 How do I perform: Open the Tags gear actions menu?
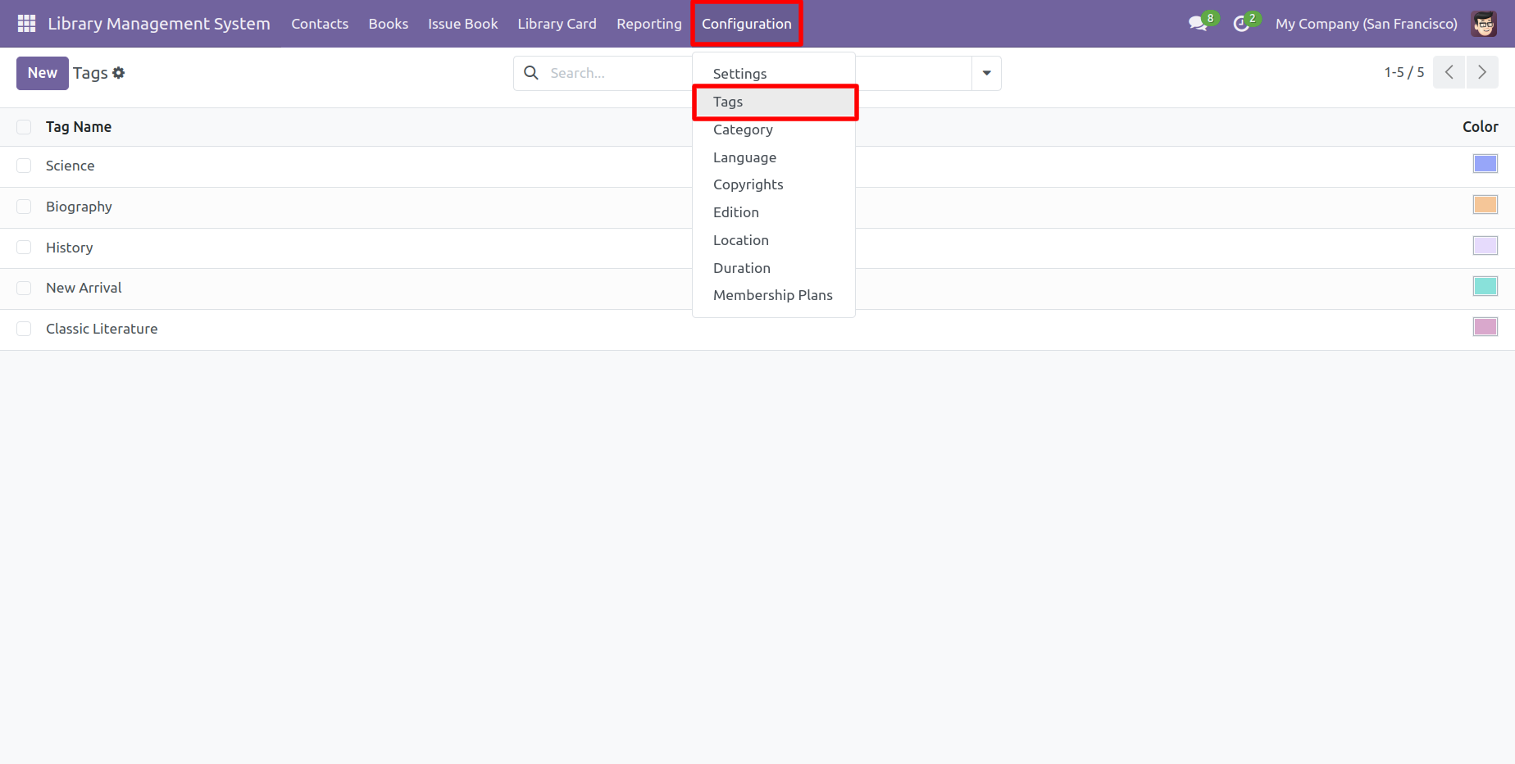tap(119, 73)
